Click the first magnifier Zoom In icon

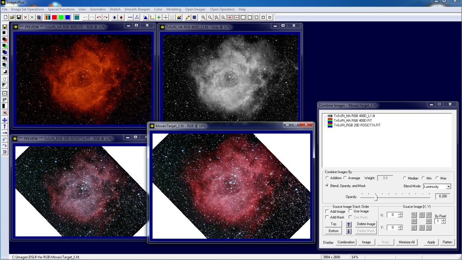pyautogui.click(x=203, y=17)
